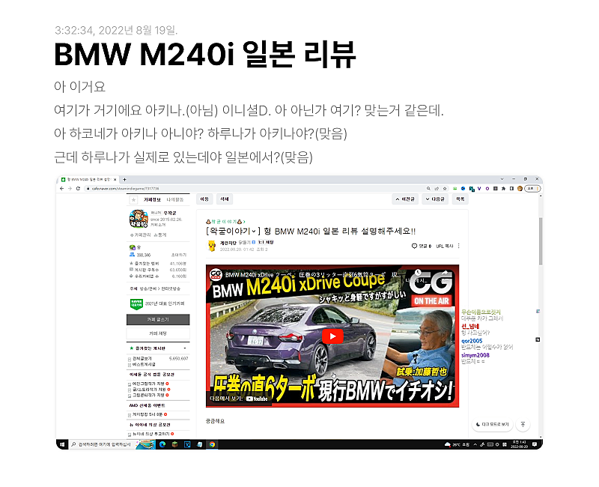Select the 나의활동 tab

175,200
